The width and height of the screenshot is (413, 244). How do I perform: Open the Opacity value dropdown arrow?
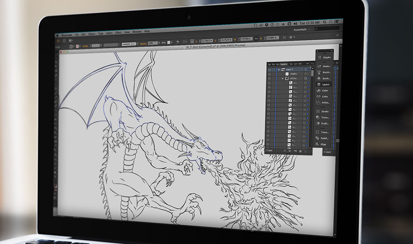pos(159,43)
